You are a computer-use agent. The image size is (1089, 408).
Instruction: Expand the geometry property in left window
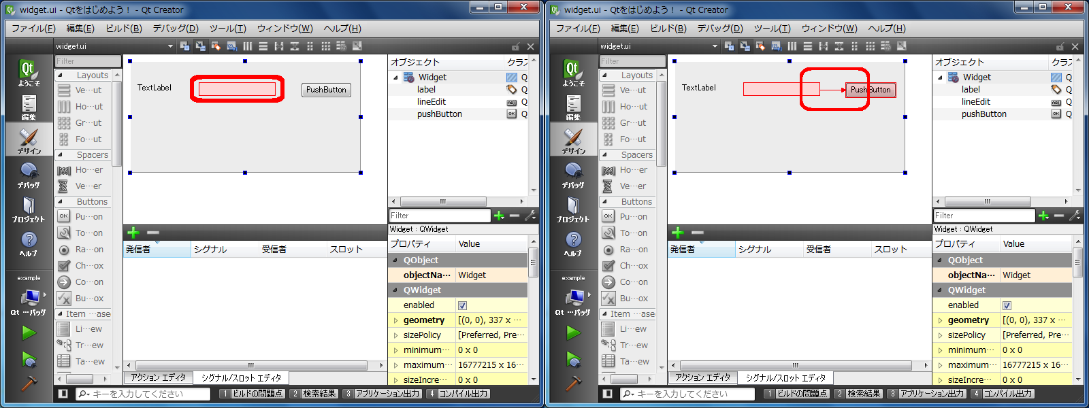click(395, 320)
